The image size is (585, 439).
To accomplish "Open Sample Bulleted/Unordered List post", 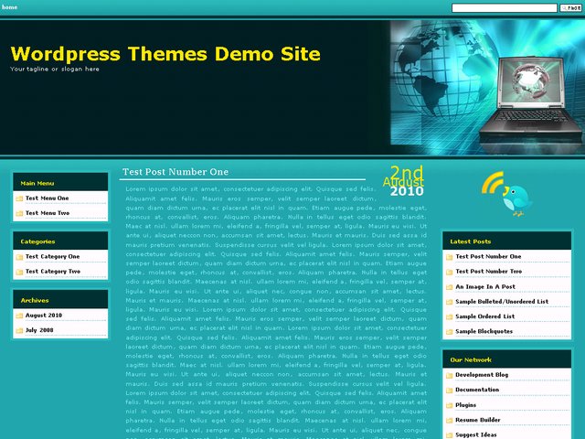I will click(502, 302).
